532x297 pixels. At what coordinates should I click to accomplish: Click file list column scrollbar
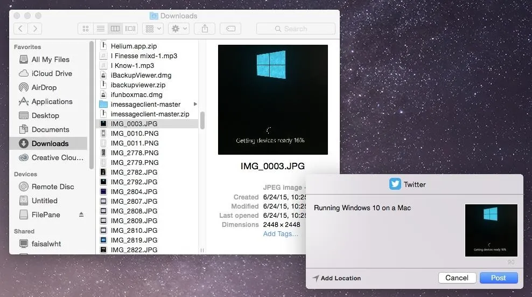202,121
